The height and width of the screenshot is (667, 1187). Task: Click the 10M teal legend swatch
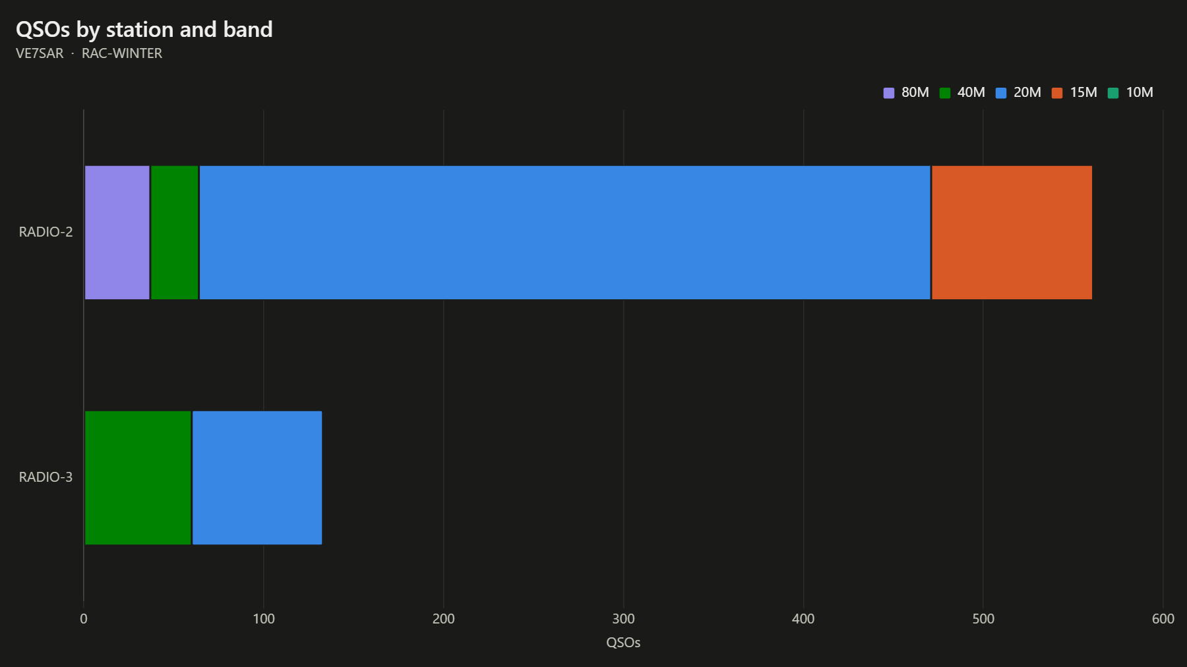(1113, 93)
